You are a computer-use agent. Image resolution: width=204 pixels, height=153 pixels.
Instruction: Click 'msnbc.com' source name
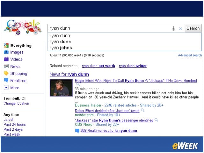pyautogui.click(x=84, y=115)
